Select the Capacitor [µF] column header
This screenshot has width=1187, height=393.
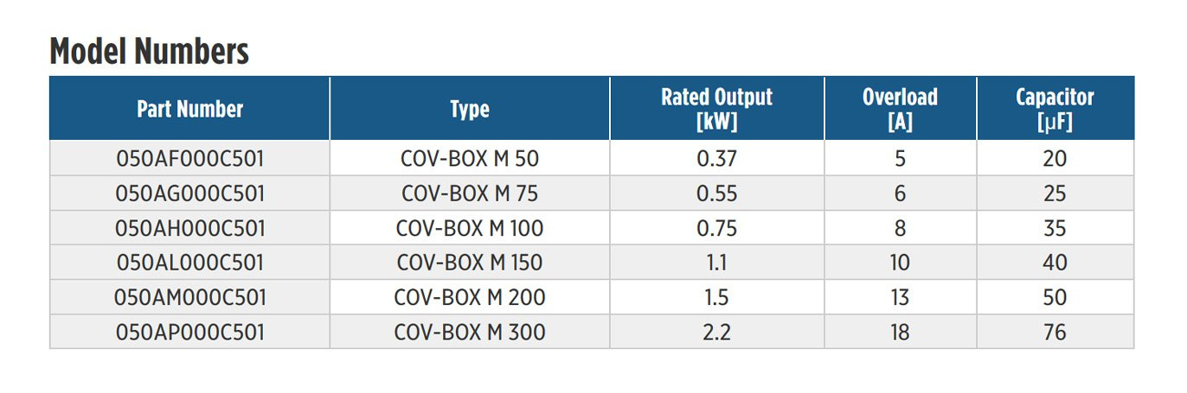[x=1055, y=109]
